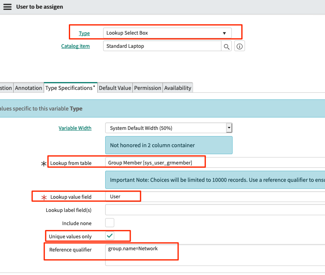325x275 pixels.
Task: Show the Availability tab
Action: pos(178,88)
